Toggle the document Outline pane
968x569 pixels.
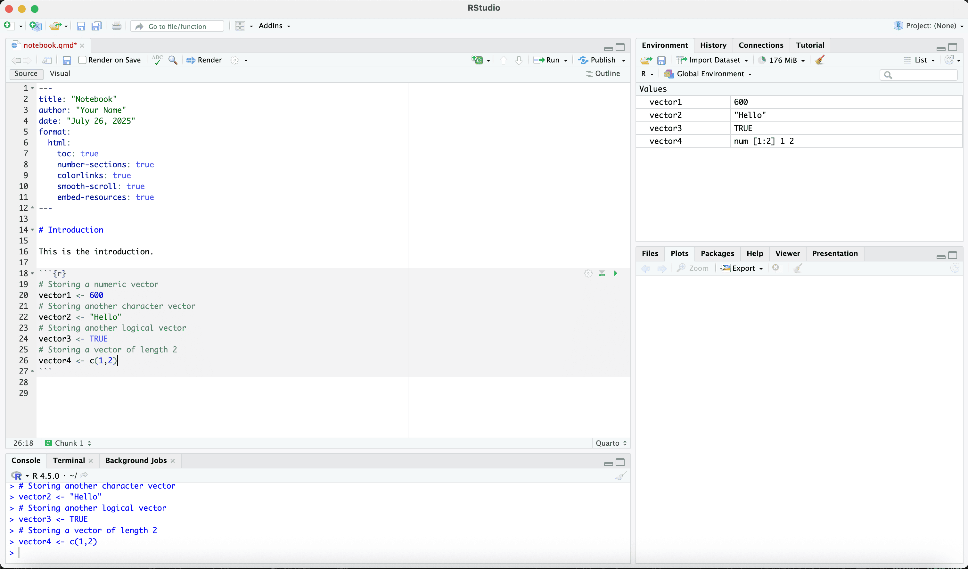[x=603, y=73]
